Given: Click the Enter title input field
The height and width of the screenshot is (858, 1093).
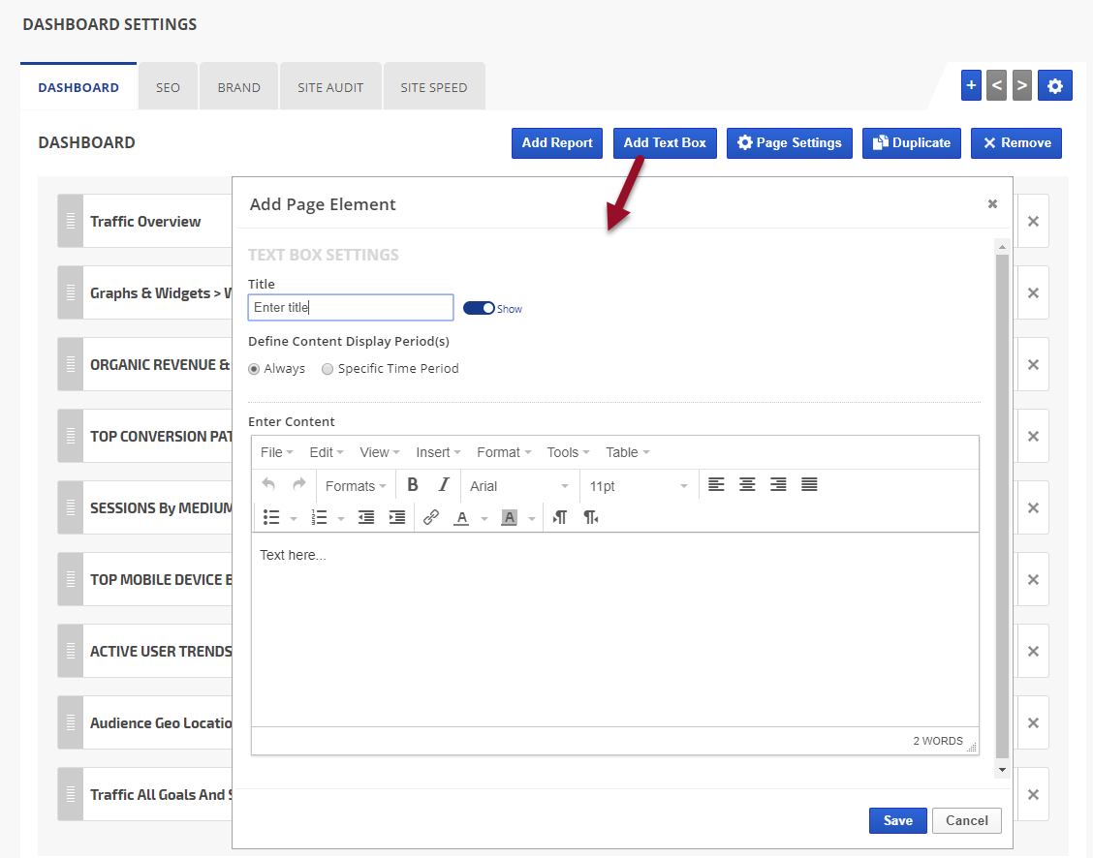Looking at the screenshot, I should click(351, 308).
